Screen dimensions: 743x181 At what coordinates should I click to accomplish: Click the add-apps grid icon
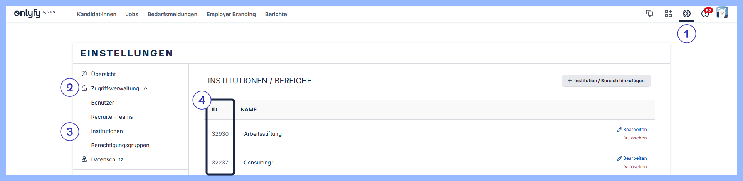point(668,14)
